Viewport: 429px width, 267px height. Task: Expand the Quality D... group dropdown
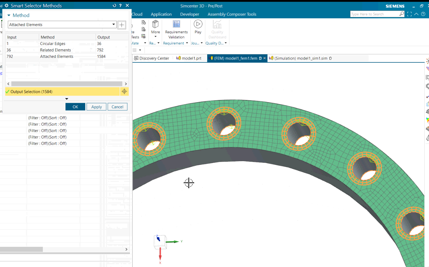click(x=226, y=43)
